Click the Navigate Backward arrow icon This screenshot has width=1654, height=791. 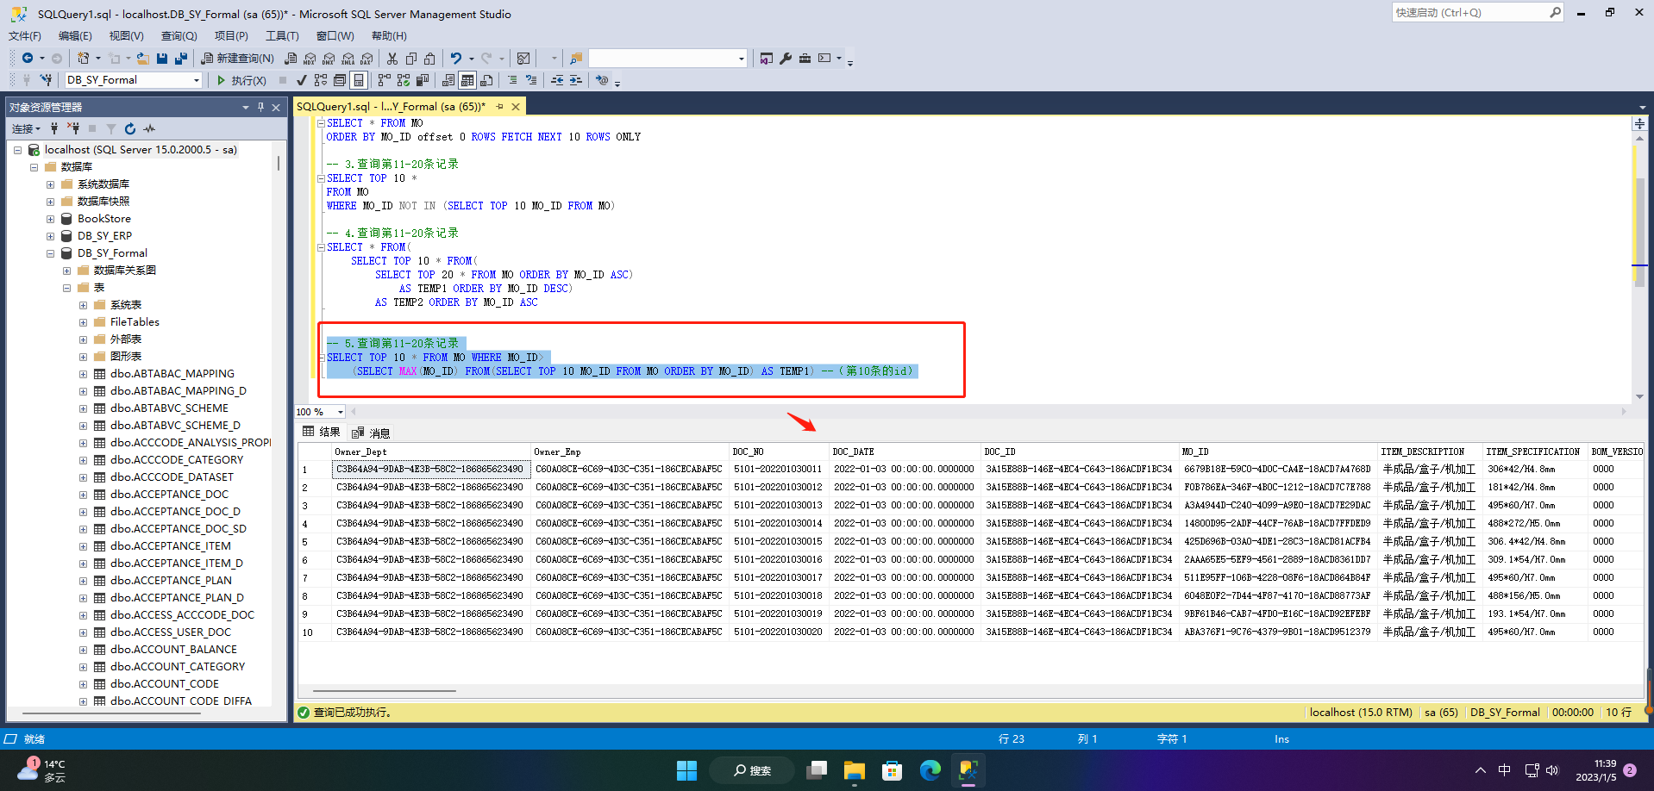tap(28, 59)
